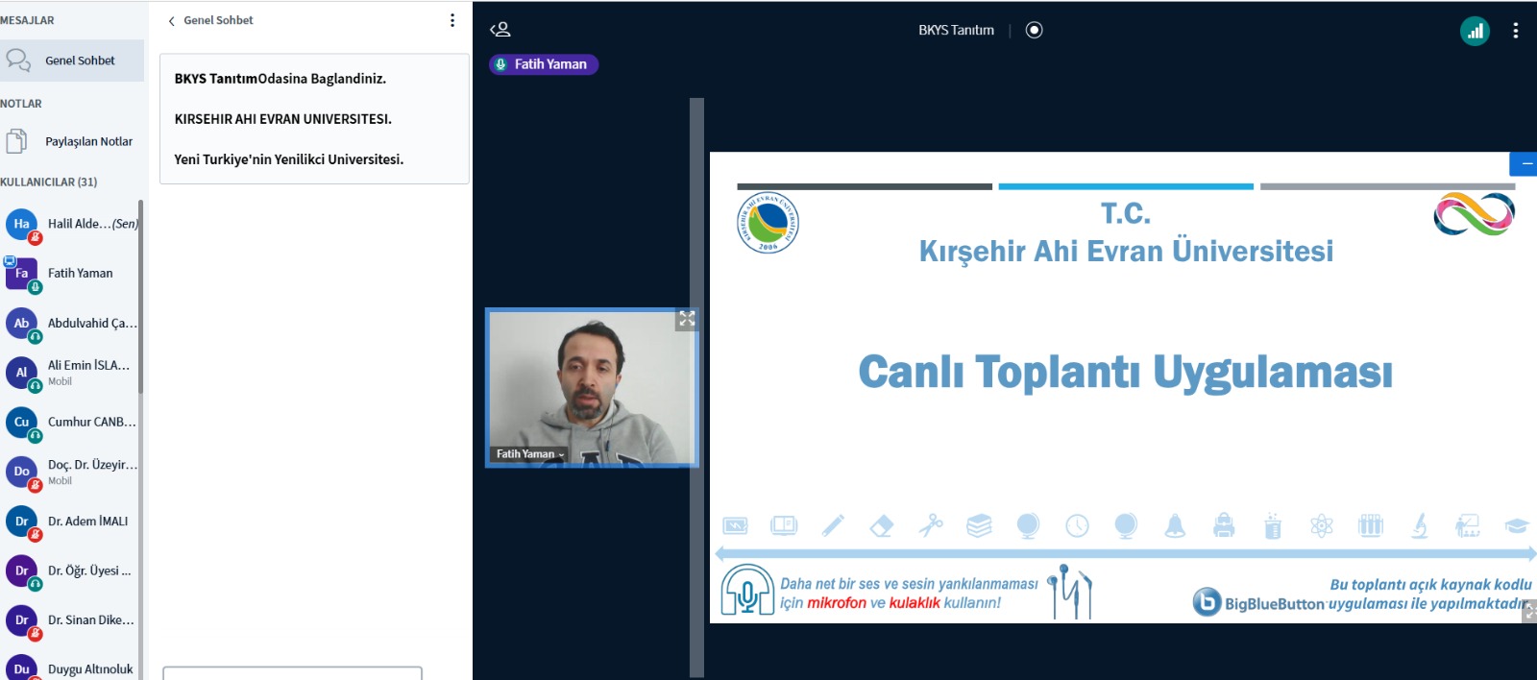This screenshot has width=1537, height=680.
Task: Click the Fatih Yaman talking indicator
Action: [544, 64]
